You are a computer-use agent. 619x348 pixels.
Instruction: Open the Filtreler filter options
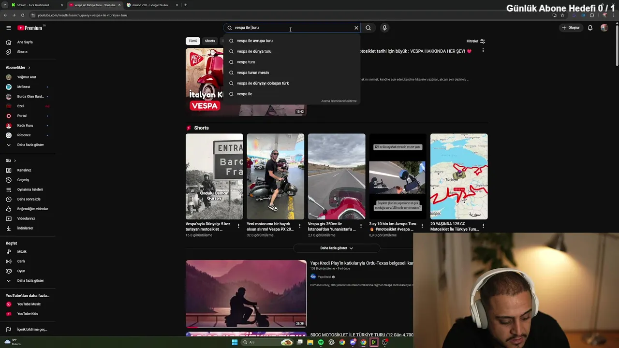point(476,41)
